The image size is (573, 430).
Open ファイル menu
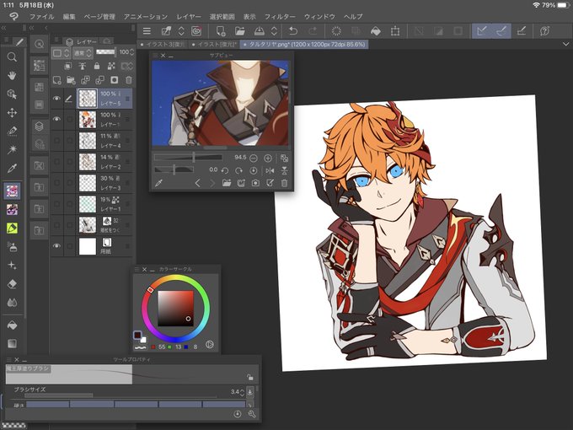tap(41, 17)
